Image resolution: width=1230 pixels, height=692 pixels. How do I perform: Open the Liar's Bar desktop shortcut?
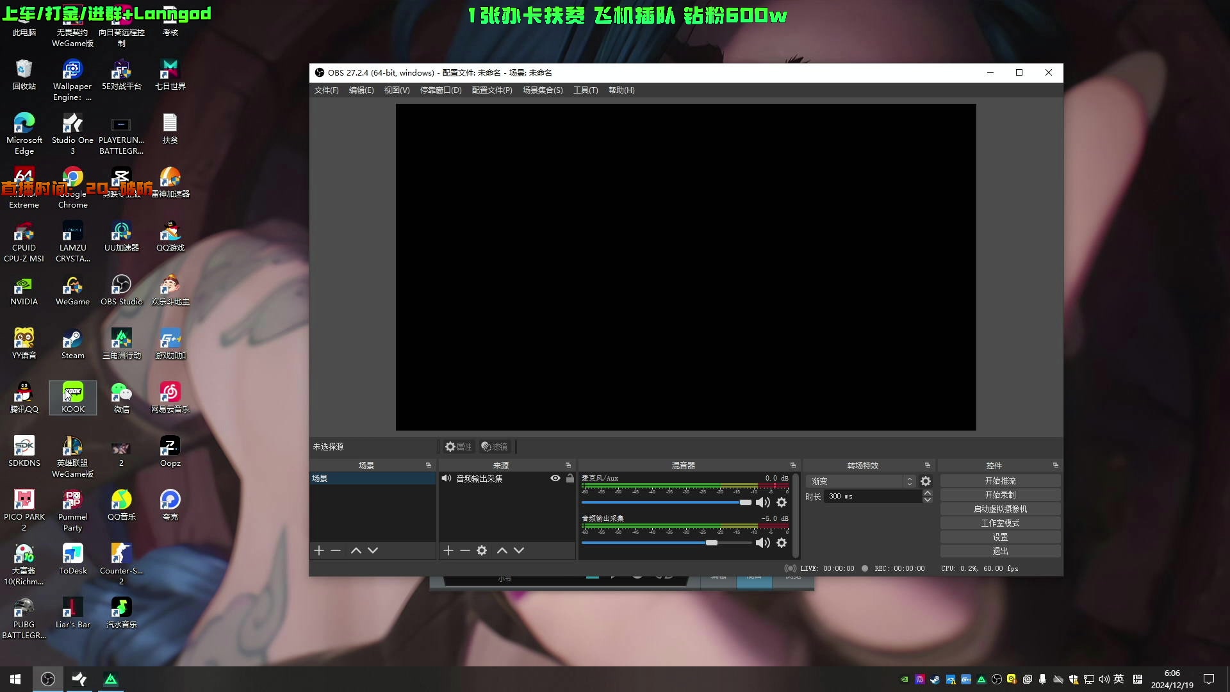click(73, 613)
